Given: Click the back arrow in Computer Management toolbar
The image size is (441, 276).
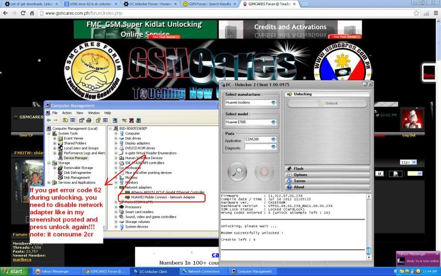Looking at the screenshot, I should 49,120.
